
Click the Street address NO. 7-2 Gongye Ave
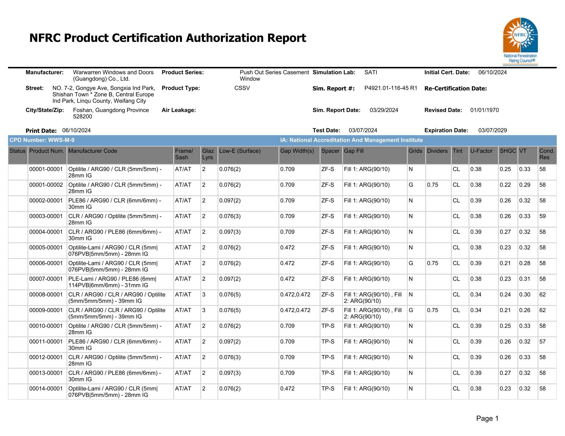tap(104, 95)
